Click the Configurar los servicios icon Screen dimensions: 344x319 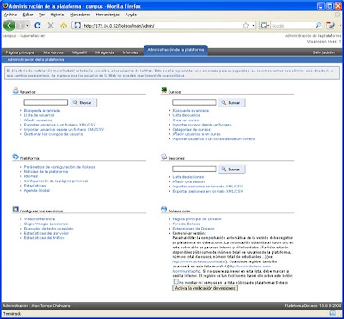pos(15,209)
